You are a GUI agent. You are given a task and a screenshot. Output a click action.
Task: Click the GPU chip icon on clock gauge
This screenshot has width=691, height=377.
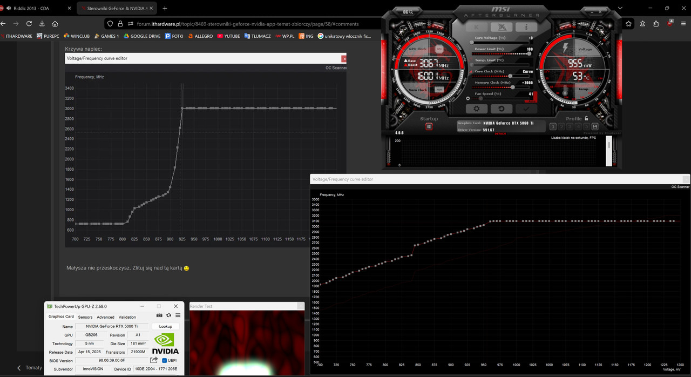(439, 49)
